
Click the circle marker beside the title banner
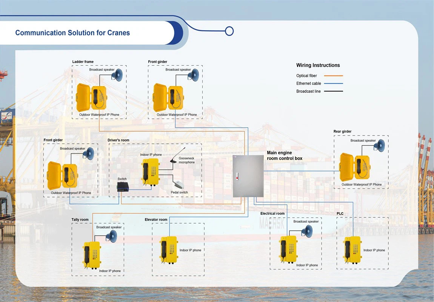pyautogui.click(x=229, y=31)
